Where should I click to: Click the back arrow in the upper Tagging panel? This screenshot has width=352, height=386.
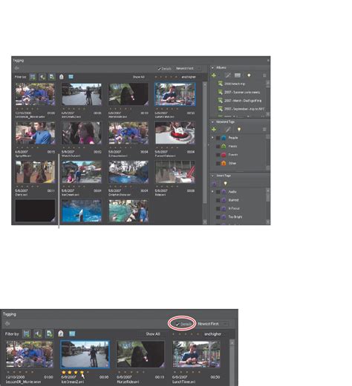point(17,68)
